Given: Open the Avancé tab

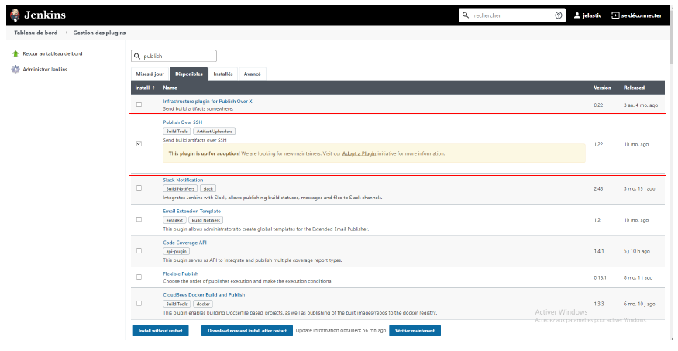Looking at the screenshot, I should [252, 74].
